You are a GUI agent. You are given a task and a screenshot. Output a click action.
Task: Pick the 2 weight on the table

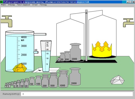click(15, 85)
